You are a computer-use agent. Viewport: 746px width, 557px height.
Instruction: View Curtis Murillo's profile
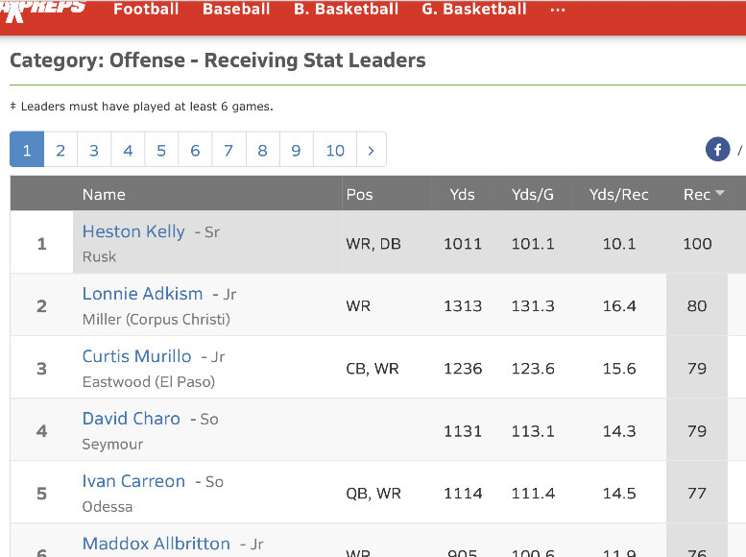click(x=136, y=356)
